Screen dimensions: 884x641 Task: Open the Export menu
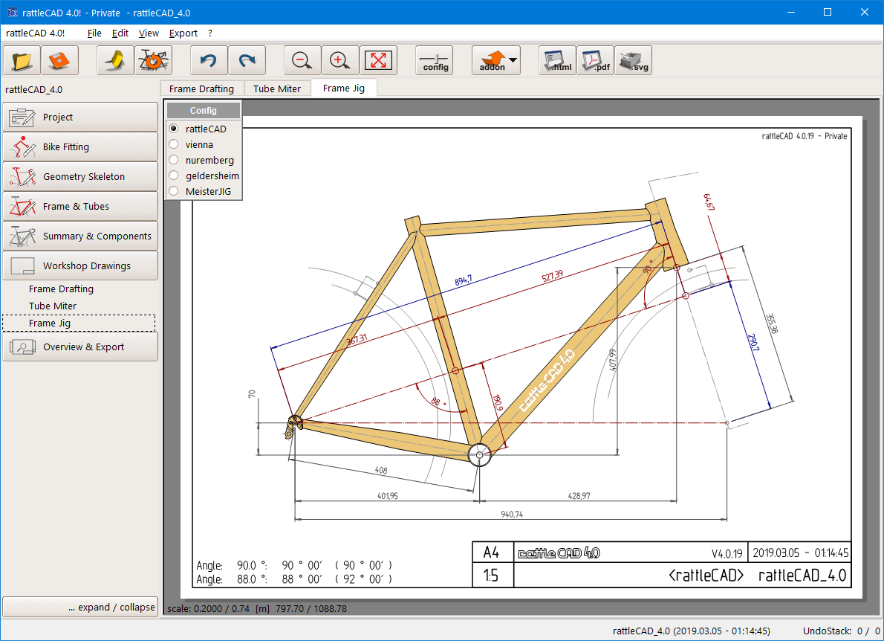point(183,33)
